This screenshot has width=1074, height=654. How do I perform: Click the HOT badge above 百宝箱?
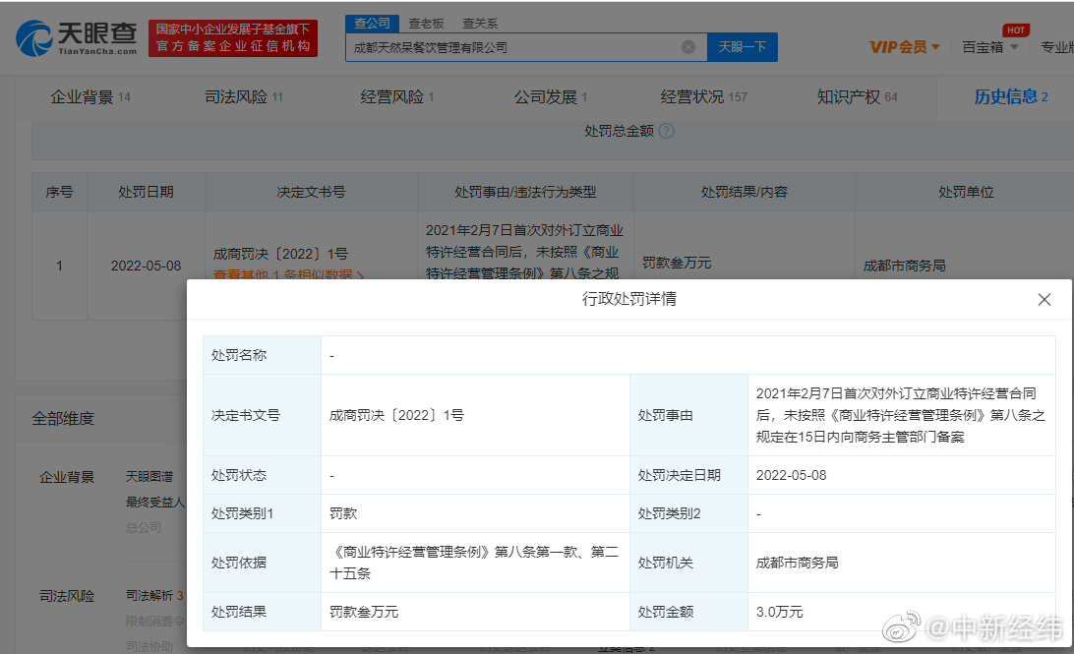1016,30
